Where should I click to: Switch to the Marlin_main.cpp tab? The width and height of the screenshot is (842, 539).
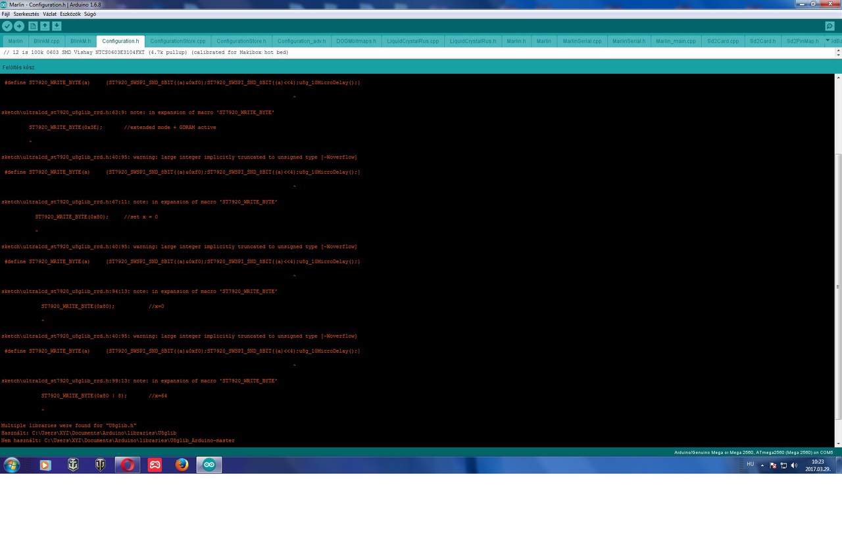coord(676,41)
